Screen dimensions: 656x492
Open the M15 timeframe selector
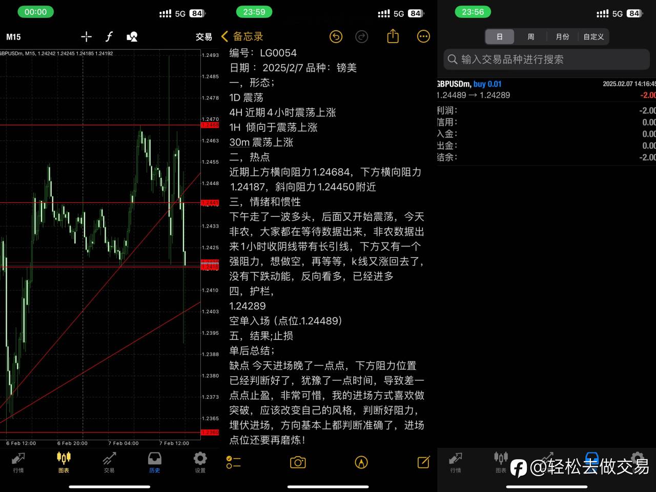(x=13, y=37)
